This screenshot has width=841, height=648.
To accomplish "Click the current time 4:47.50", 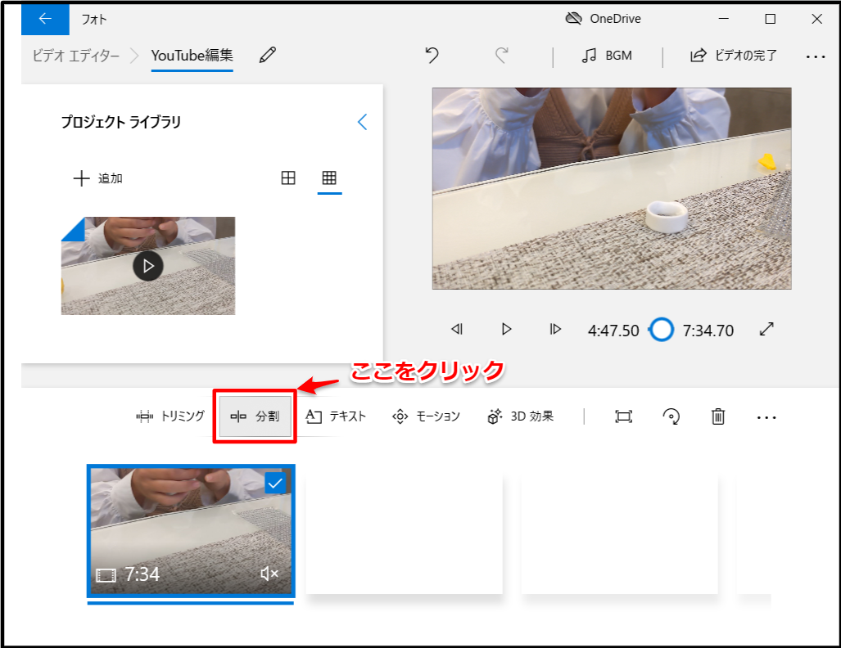I will click(x=613, y=331).
